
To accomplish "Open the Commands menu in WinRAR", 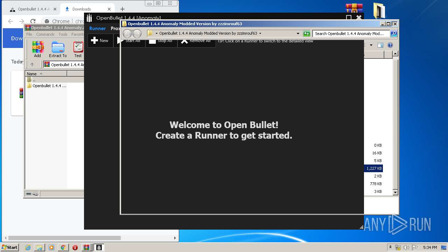I will [x=45, y=34].
